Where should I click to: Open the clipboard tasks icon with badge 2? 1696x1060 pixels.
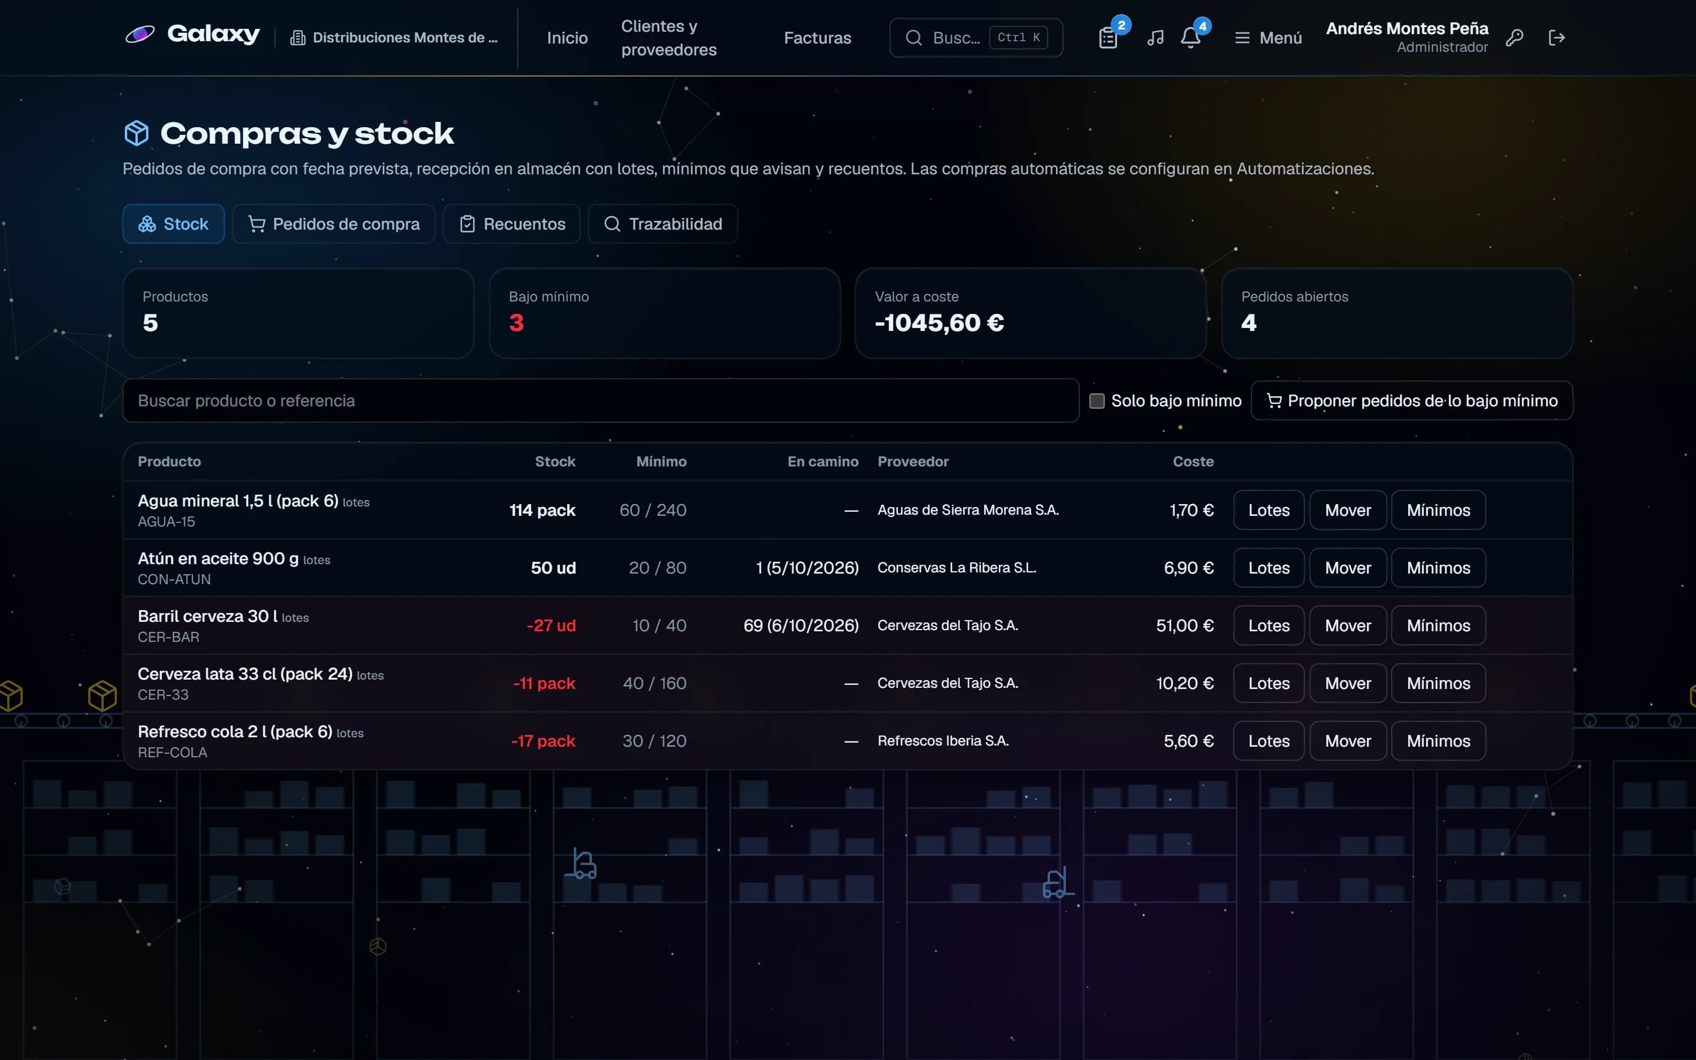1108,38
